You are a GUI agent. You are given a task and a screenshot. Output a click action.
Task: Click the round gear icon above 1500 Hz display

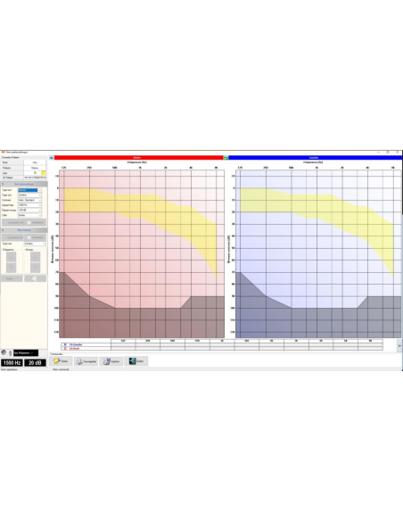click(x=4, y=352)
